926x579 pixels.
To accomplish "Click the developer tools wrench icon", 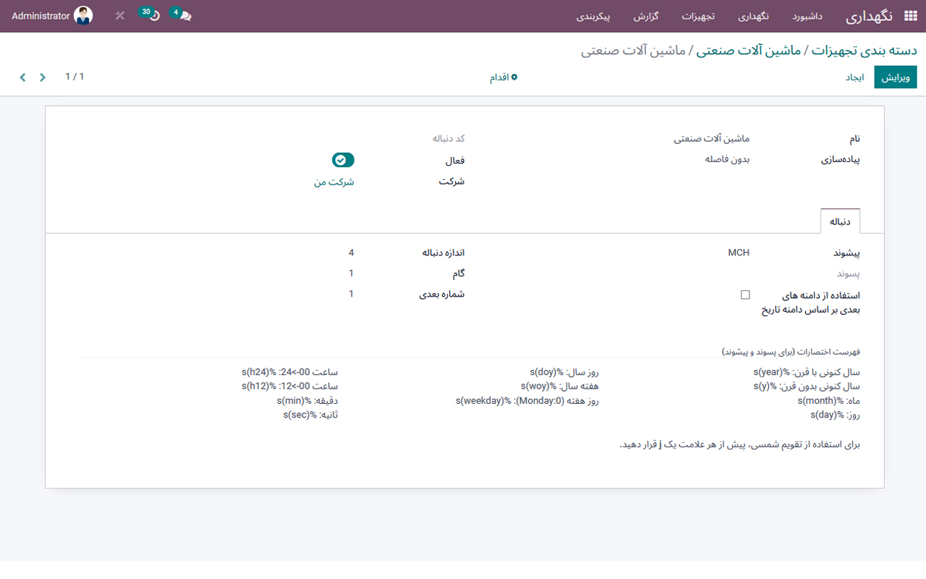I will 119,15.
